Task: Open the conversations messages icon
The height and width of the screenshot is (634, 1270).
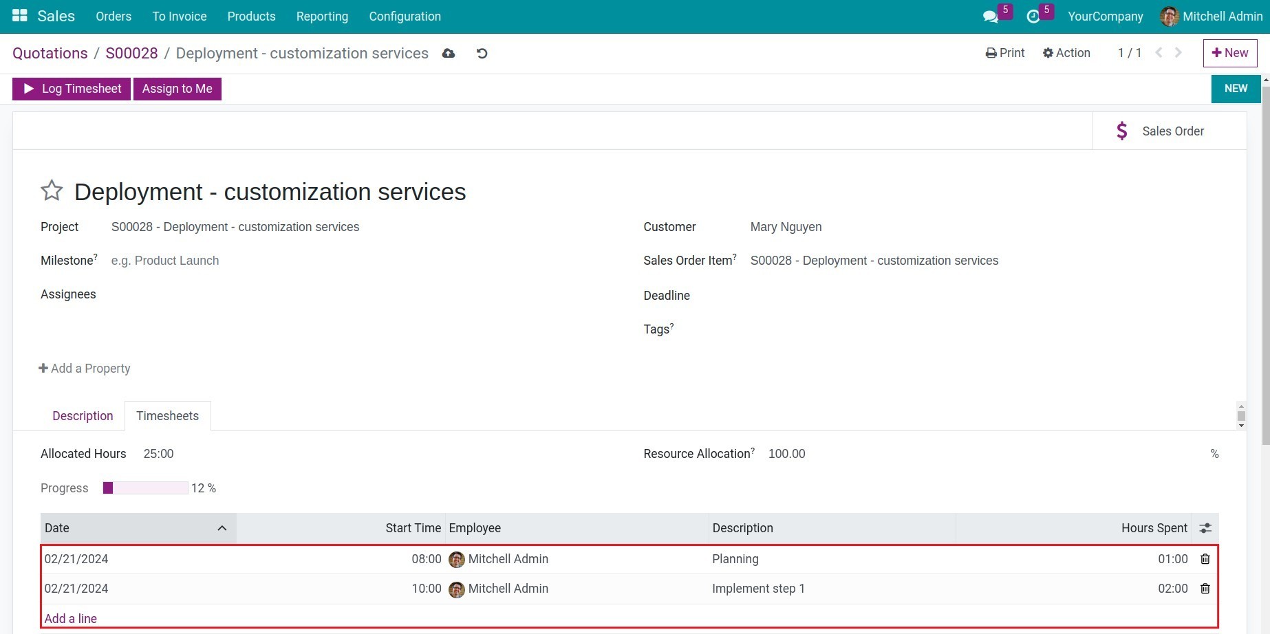Action: pyautogui.click(x=991, y=17)
